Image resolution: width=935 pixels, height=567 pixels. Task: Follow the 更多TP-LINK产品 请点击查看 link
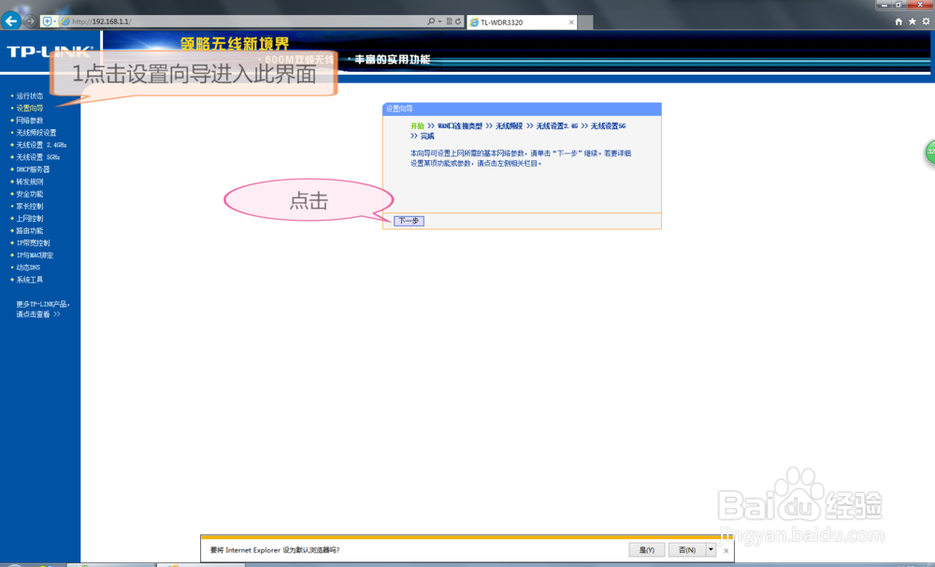coord(42,309)
